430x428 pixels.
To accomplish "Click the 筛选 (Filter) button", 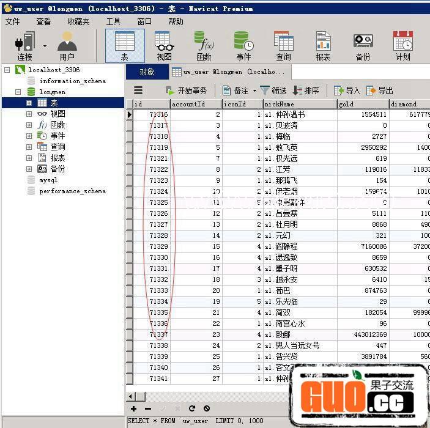I will pyautogui.click(x=273, y=90).
